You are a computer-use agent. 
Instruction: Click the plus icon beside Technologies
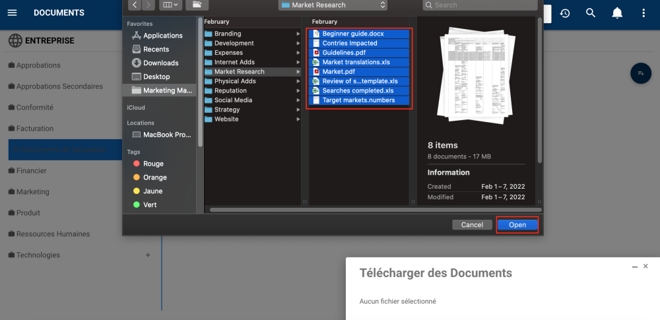tap(148, 255)
